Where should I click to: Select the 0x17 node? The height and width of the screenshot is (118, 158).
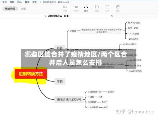[x=106, y=107]
